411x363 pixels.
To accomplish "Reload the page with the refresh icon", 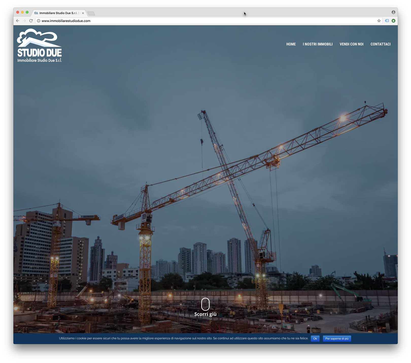I will tap(31, 21).
